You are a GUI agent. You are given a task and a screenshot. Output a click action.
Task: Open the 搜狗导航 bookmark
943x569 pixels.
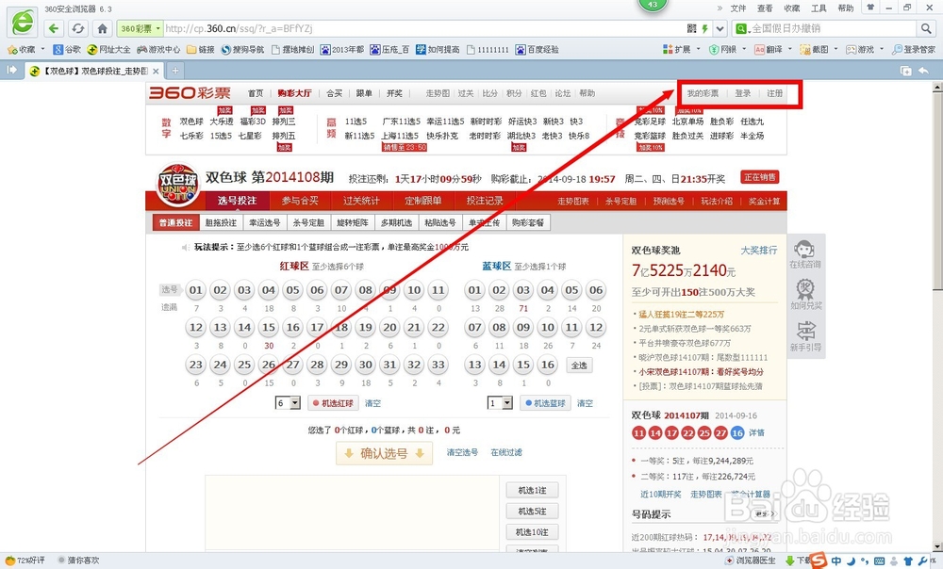[242, 49]
